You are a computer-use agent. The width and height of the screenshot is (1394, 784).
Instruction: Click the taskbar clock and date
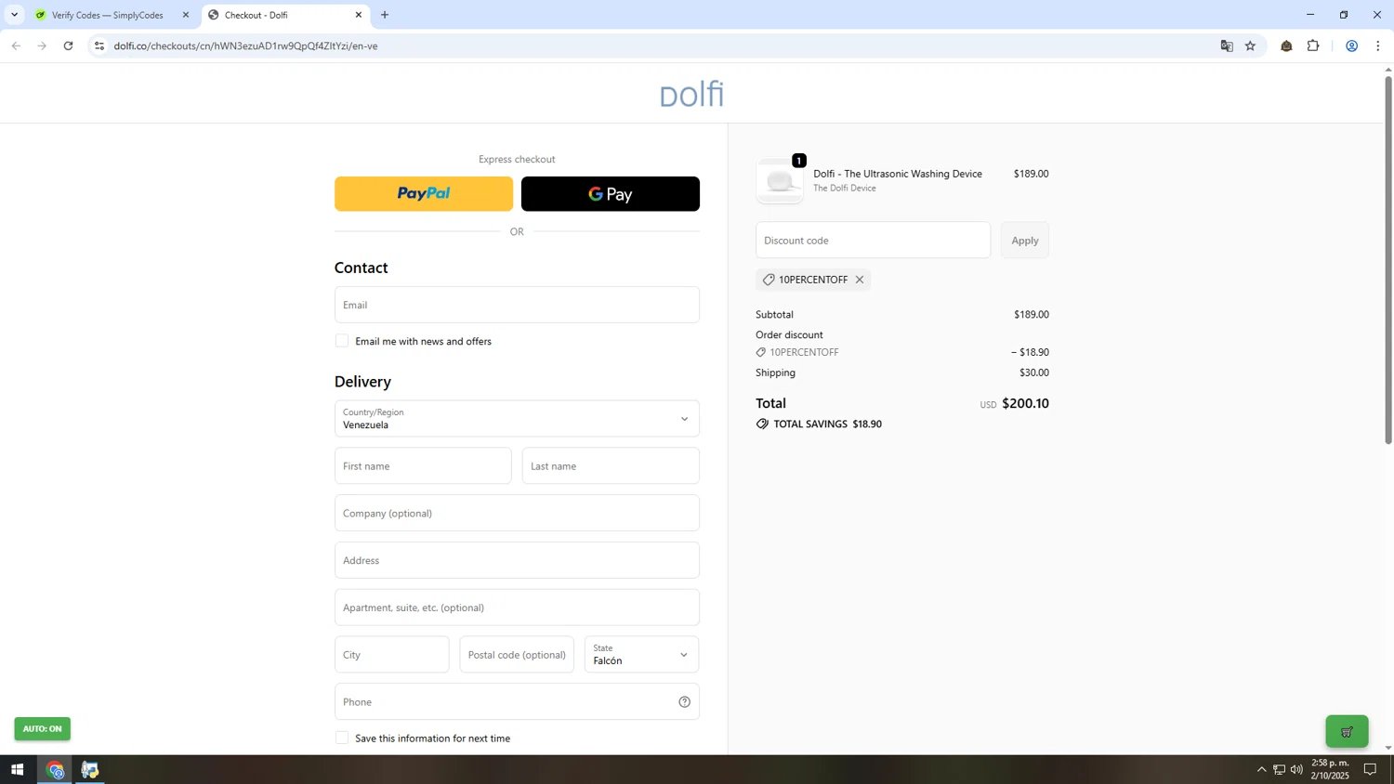pos(1330,769)
